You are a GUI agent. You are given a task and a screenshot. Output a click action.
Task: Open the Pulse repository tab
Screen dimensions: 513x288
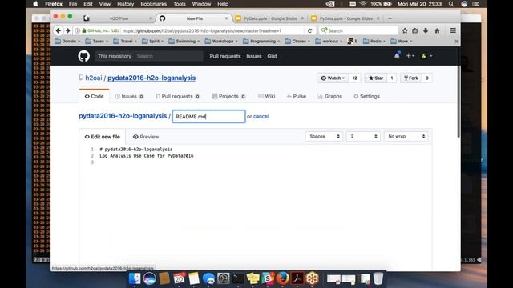[x=297, y=96]
